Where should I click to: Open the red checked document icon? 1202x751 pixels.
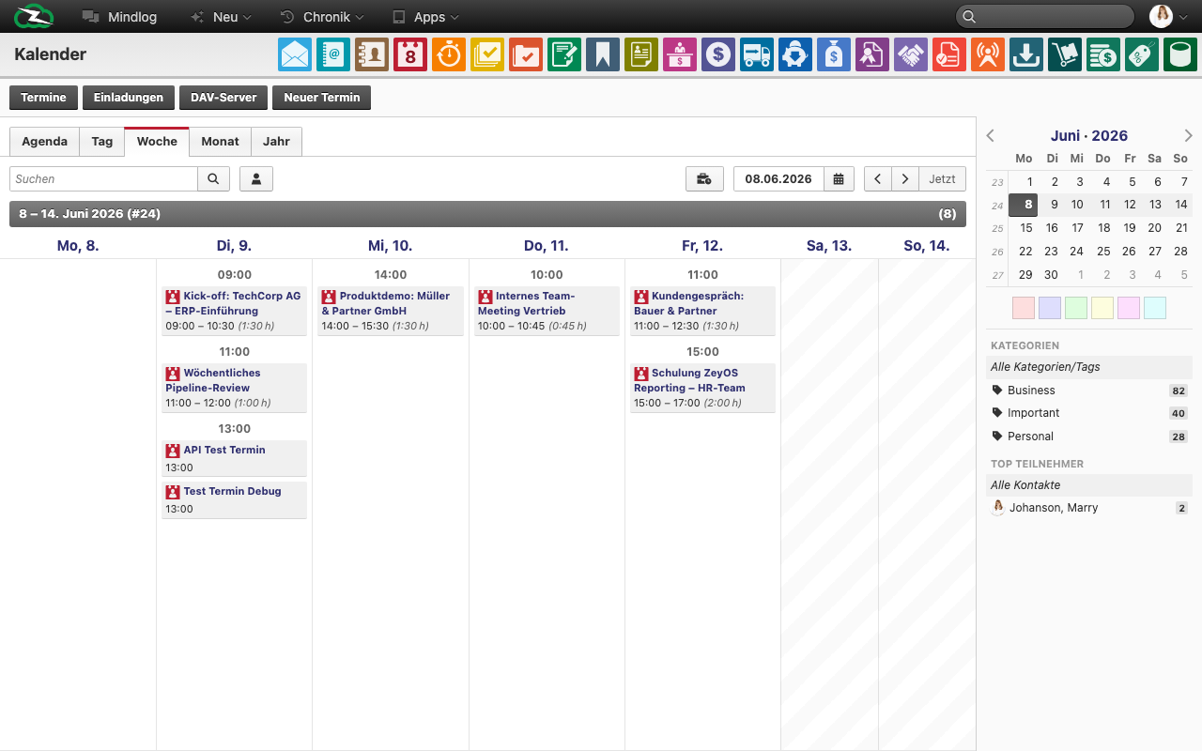pos(949,54)
